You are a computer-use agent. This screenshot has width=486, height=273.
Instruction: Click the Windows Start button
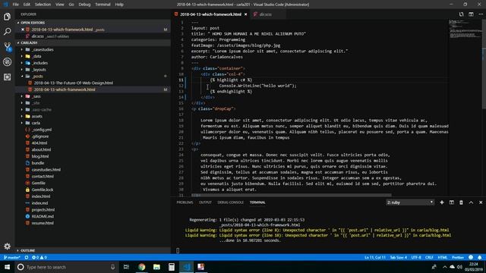[x=7, y=267]
